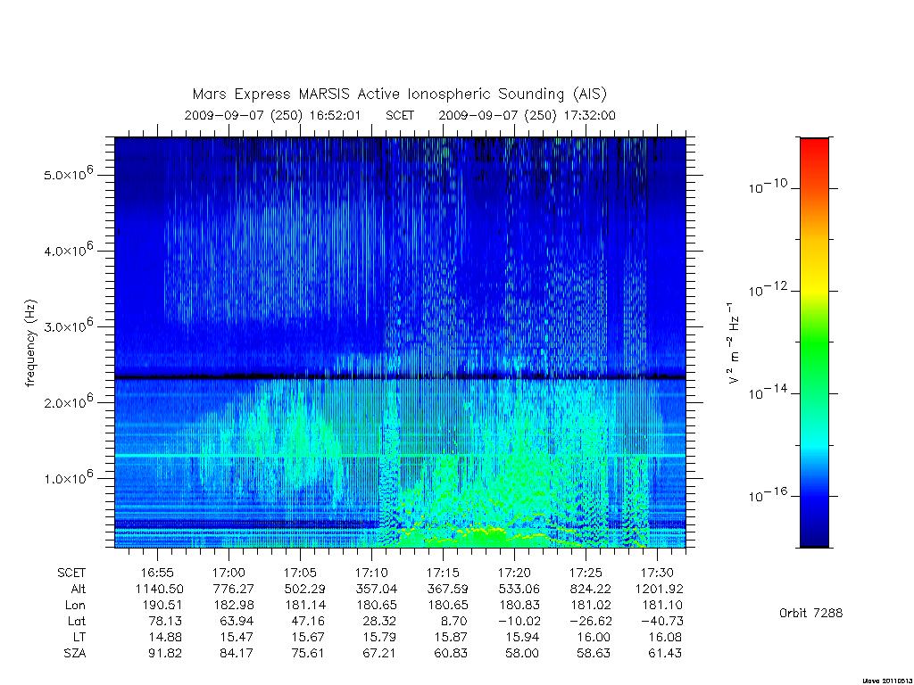
Task: Click longitude value '190.51'
Action: coord(162,606)
